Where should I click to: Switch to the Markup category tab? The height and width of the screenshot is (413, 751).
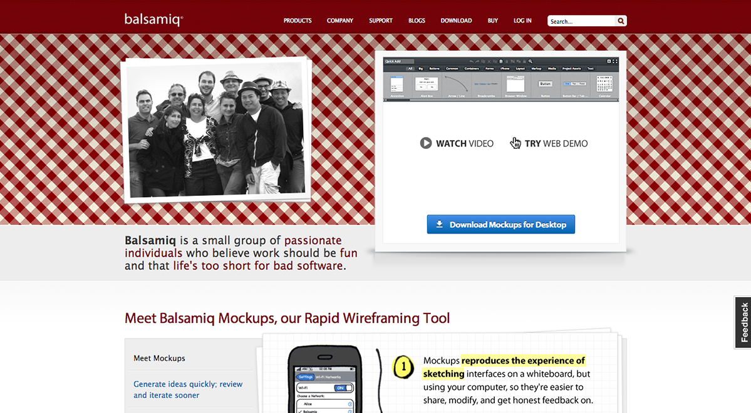tap(536, 68)
